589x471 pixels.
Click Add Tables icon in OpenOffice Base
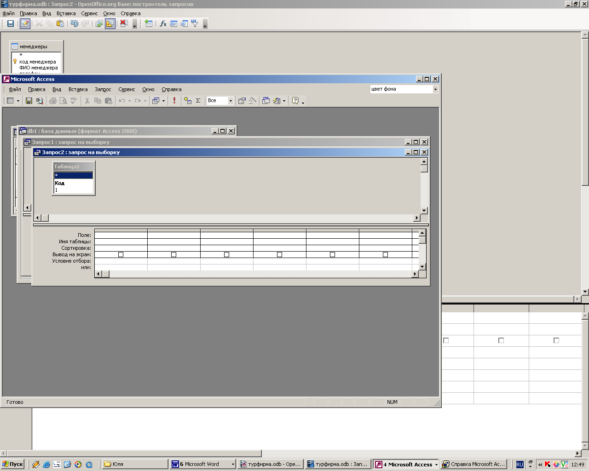click(149, 23)
